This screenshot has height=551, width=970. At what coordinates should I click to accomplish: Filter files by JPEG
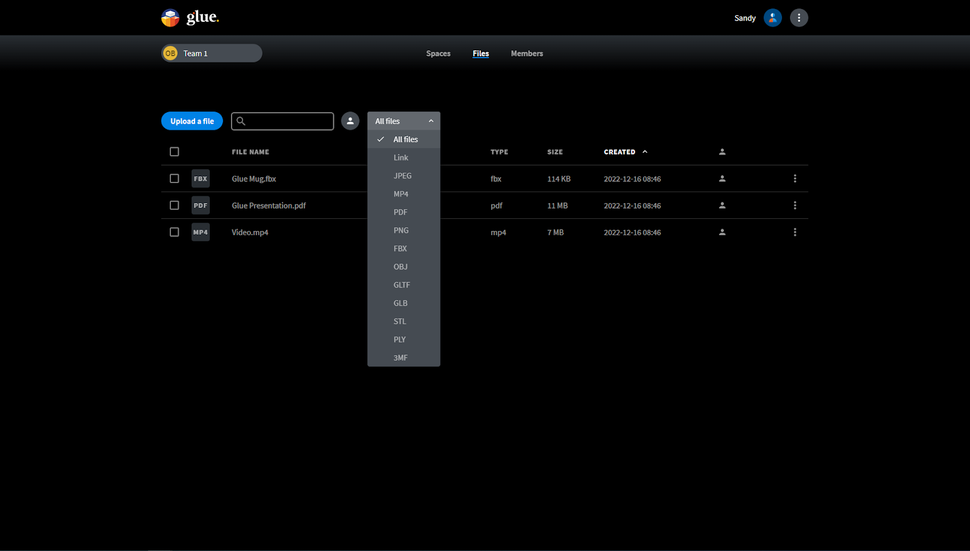(404, 176)
